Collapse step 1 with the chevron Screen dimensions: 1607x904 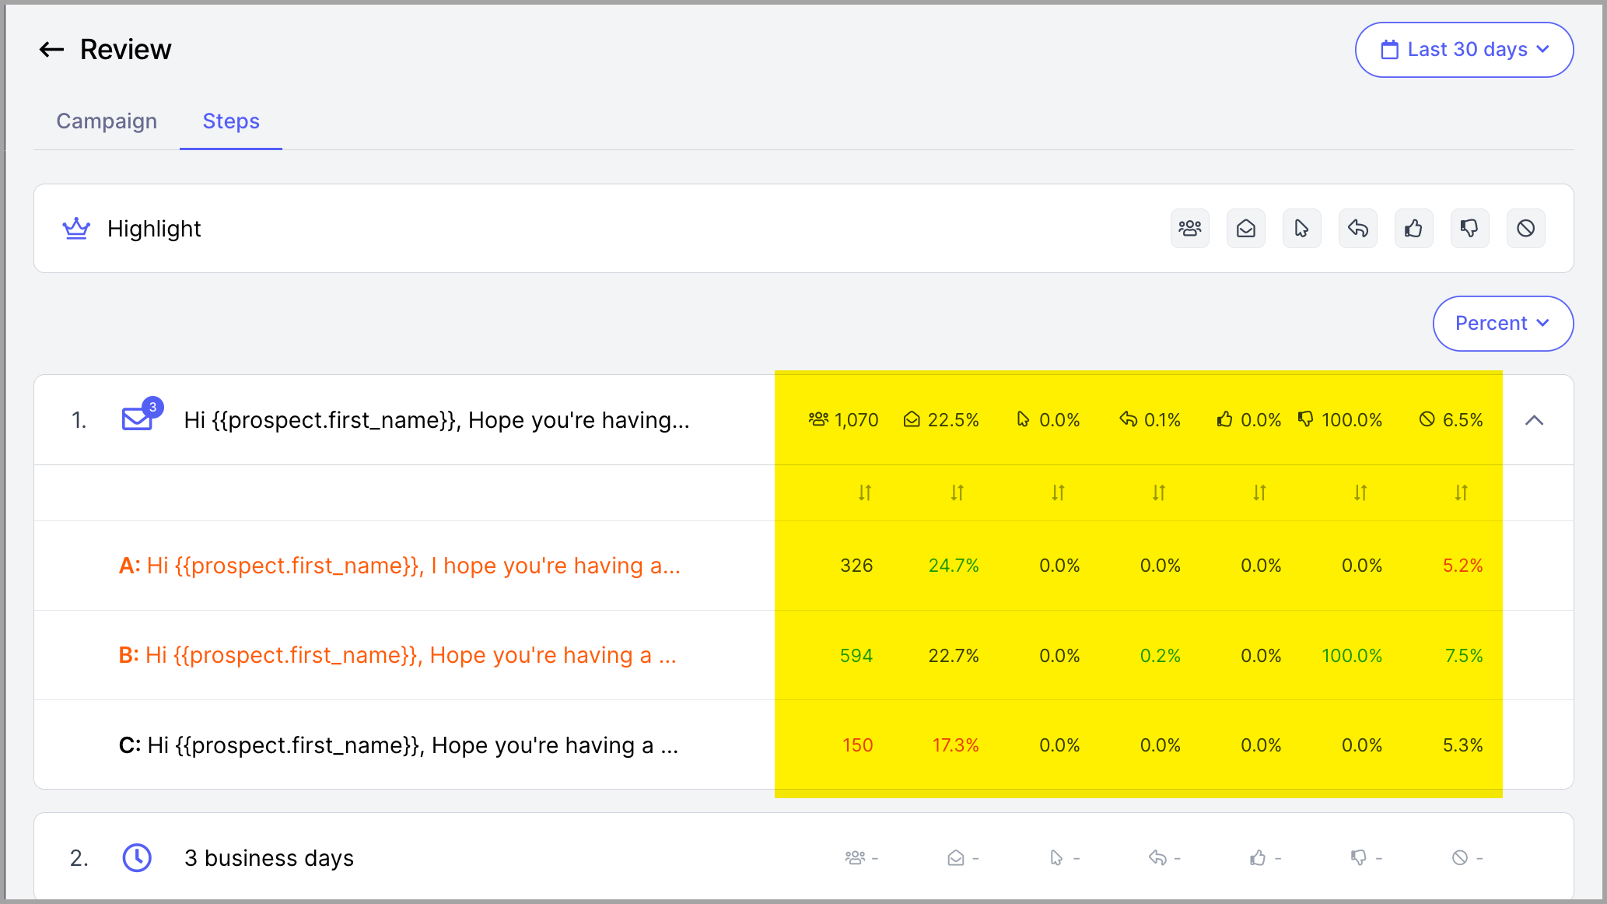1534,421
